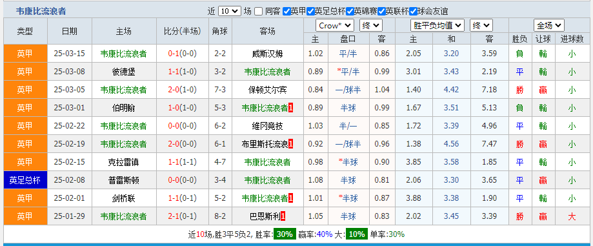Click draw odds 4.42 in 保顿艾尔宾 row
This screenshot has width=593, height=246.
tap(451, 90)
